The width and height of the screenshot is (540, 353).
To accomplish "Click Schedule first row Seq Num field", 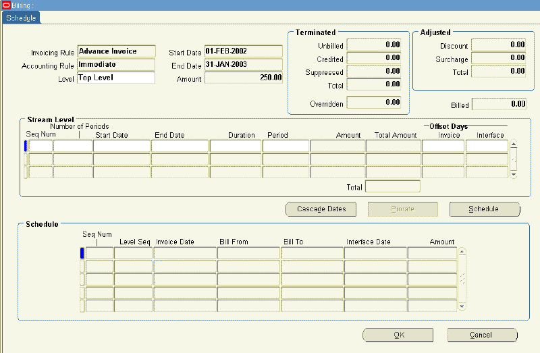I will [x=99, y=253].
